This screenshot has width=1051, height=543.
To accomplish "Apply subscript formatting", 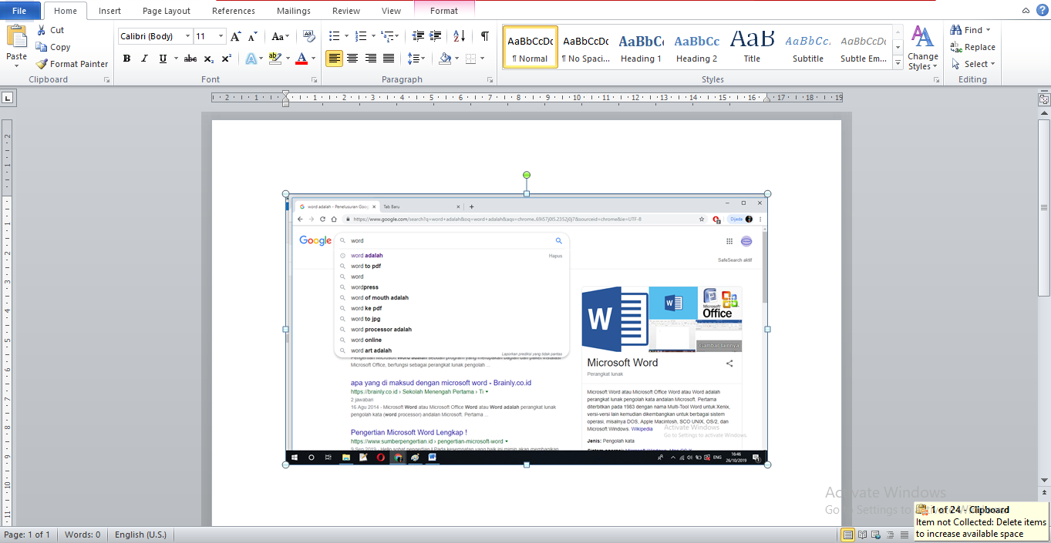I will 209,59.
